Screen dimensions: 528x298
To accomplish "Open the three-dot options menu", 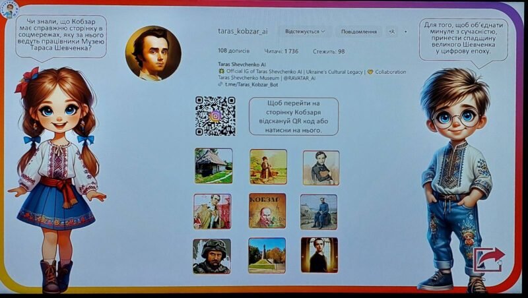I will pyautogui.click(x=405, y=32).
